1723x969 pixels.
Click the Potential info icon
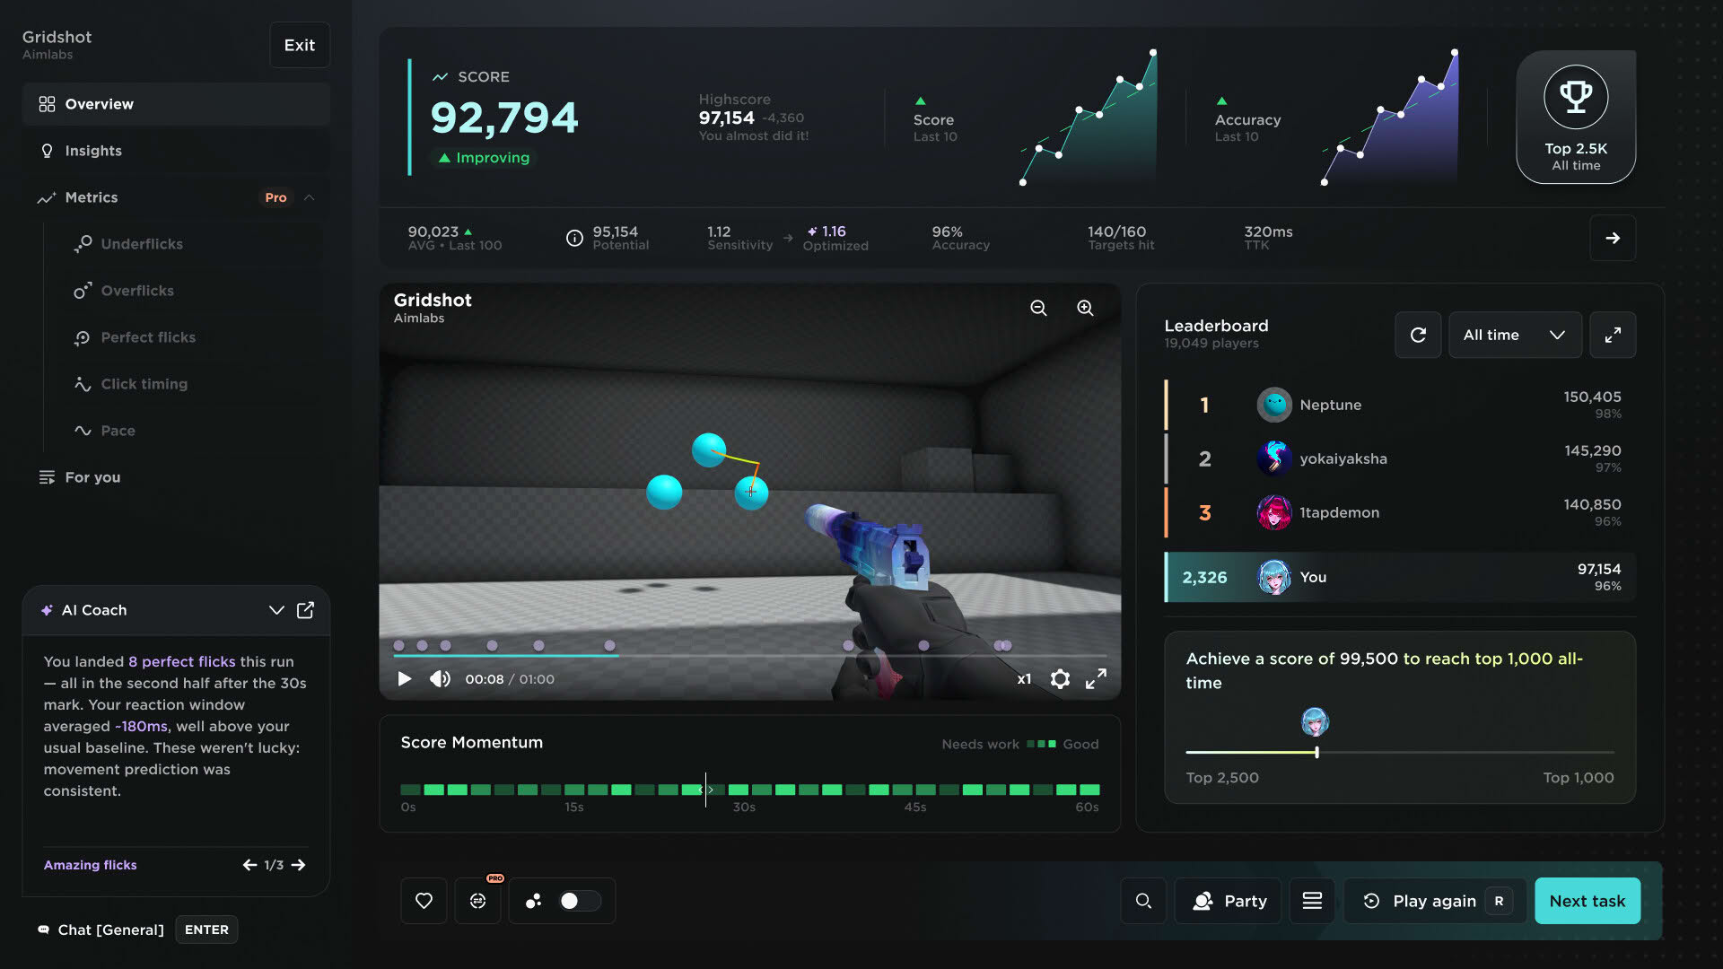(x=574, y=238)
